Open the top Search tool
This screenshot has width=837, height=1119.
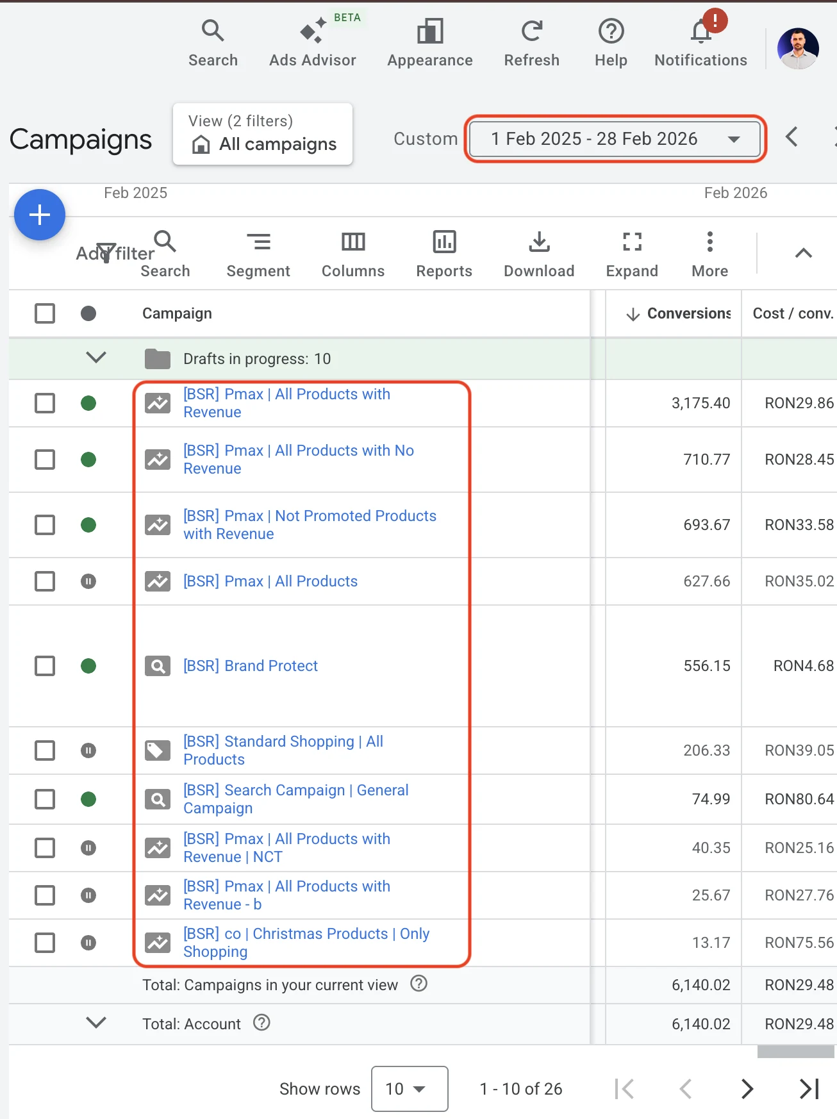(x=213, y=44)
